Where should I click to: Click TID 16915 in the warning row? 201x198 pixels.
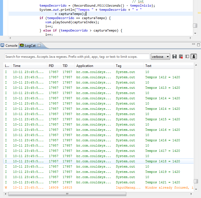click(67, 187)
